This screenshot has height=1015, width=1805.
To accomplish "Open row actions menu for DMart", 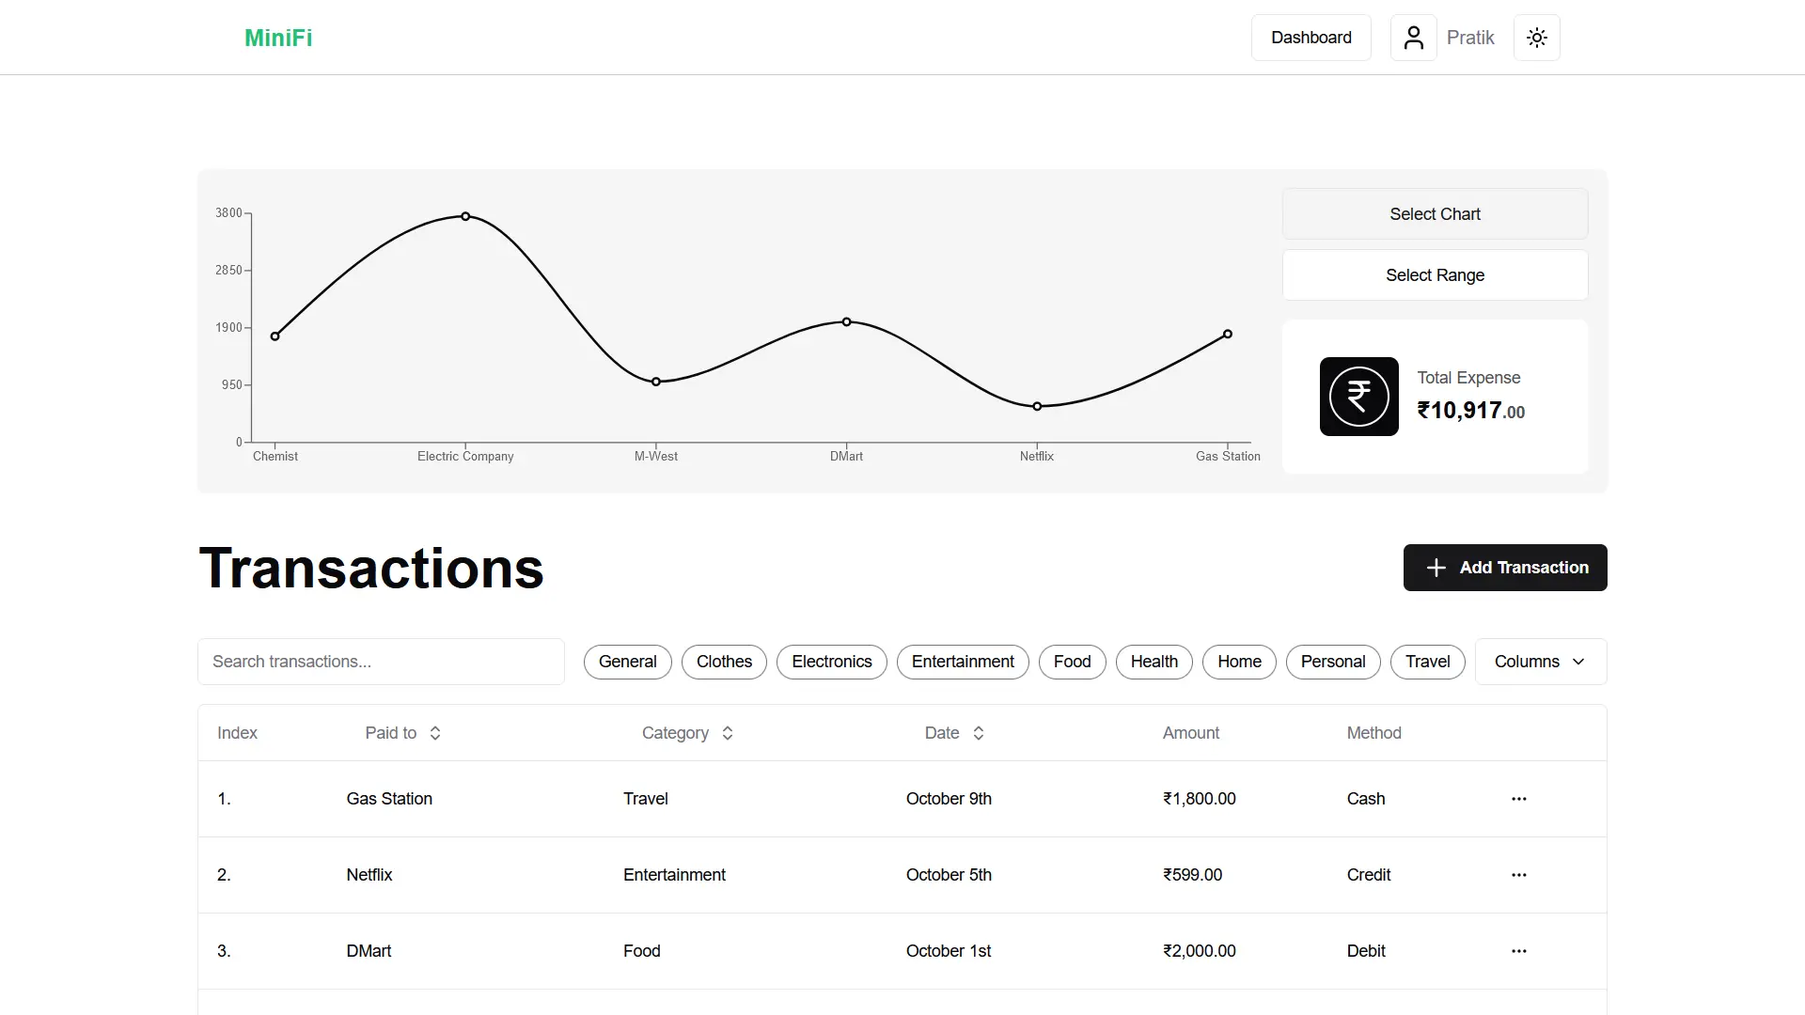I will pos(1518,951).
